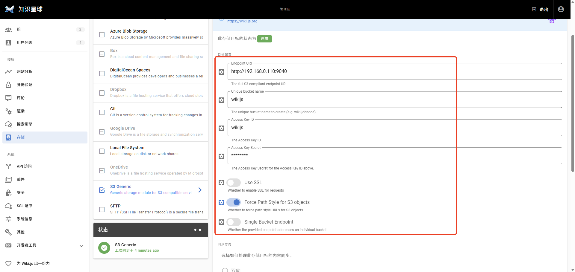The height and width of the screenshot is (272, 575).
Task: Click the 用户列表 users icon
Action: point(8,43)
